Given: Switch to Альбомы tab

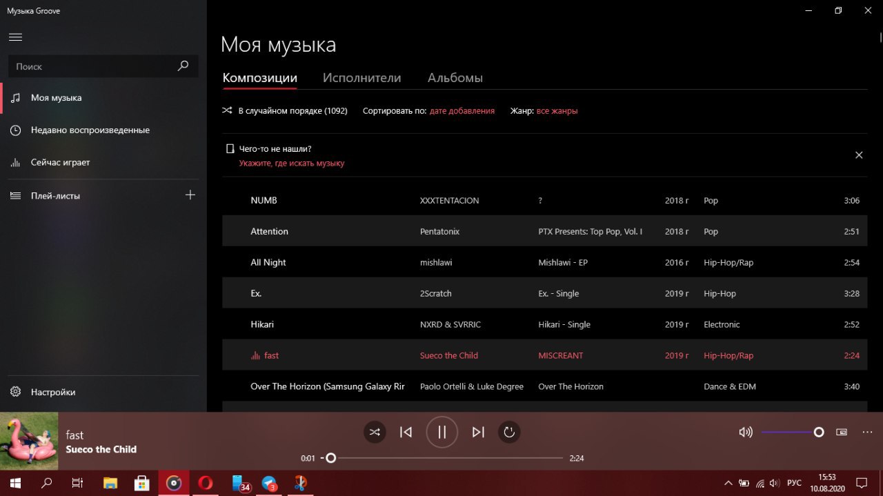Looking at the screenshot, I should point(455,78).
